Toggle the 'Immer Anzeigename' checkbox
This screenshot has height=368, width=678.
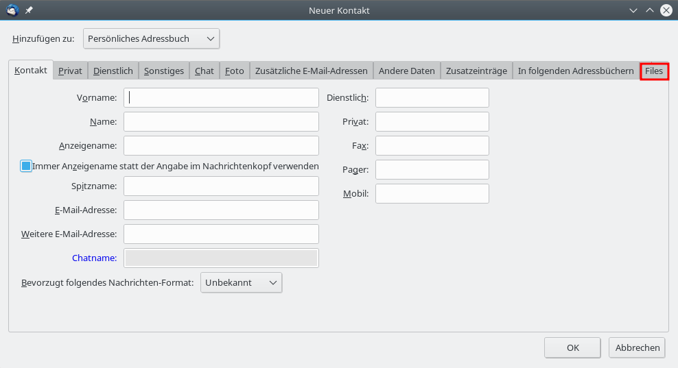tap(26, 166)
